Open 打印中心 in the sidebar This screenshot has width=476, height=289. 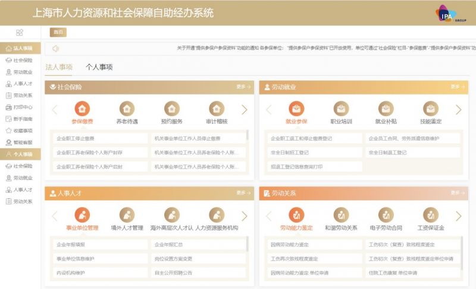tap(19, 107)
